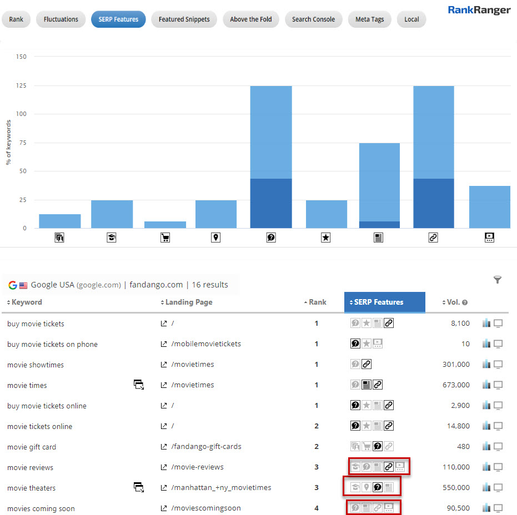Open the table filter funnel icon
517x515 pixels.
coord(498,280)
